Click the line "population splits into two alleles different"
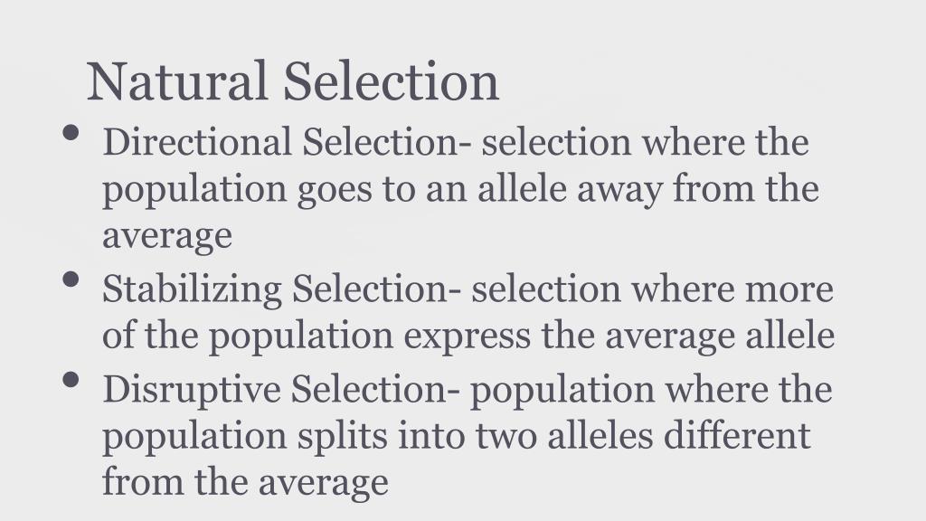This screenshot has height=521, width=926. [457, 437]
